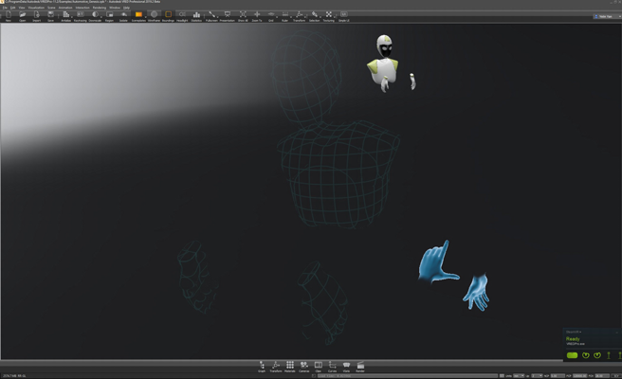622x379 pixels.
Task: Click the second controller icon in SteamVR
Action: point(597,355)
